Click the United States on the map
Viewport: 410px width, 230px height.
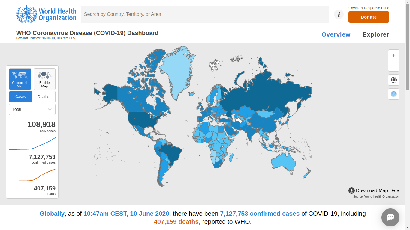141,119
